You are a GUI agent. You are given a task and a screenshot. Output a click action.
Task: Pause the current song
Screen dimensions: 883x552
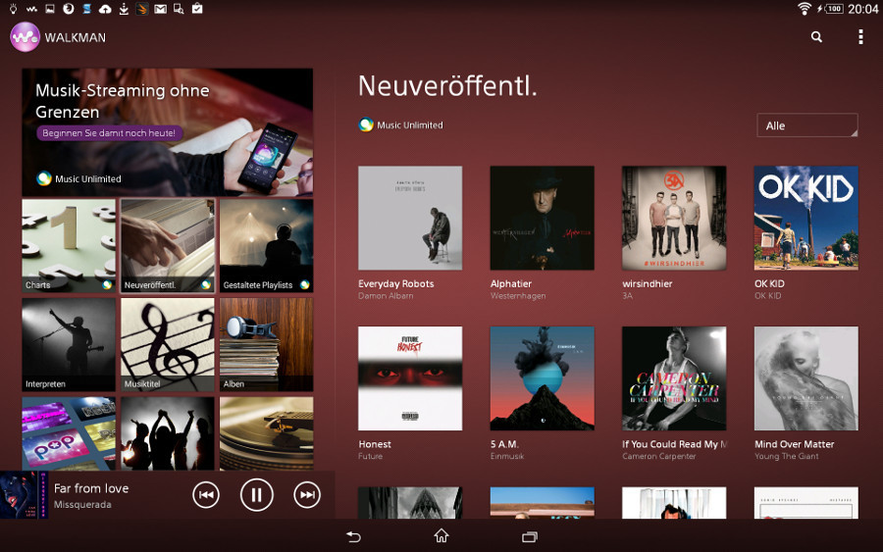click(x=257, y=495)
